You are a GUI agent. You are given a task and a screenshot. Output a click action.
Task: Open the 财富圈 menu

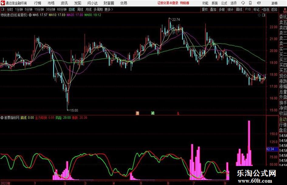click(x=109, y=3)
